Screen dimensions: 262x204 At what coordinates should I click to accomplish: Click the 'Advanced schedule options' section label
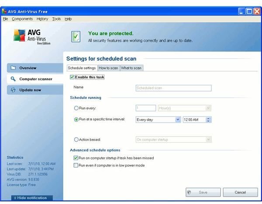(x=95, y=150)
